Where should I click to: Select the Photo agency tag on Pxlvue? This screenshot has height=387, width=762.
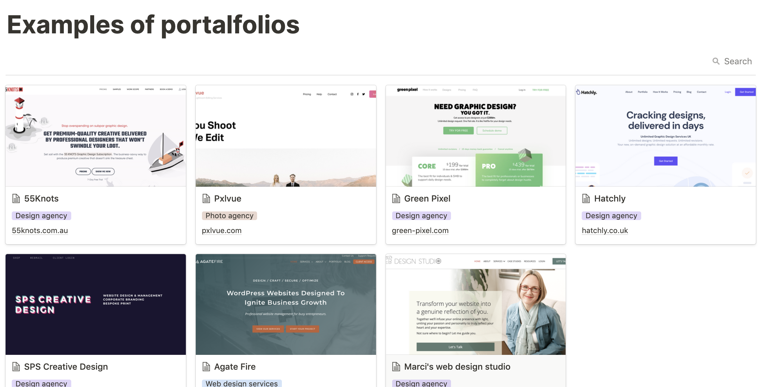[230, 216]
